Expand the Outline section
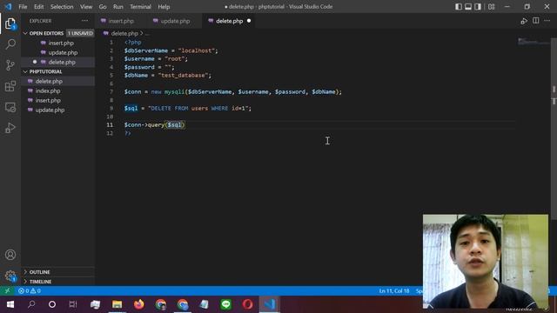 click(58, 272)
